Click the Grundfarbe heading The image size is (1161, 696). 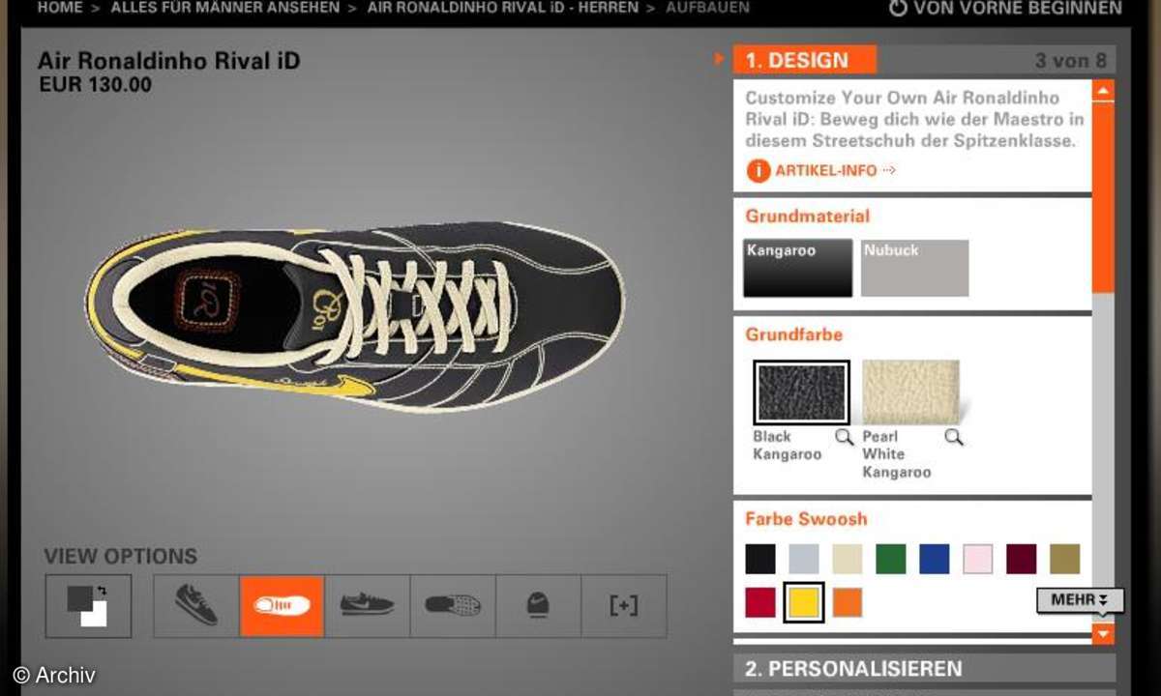click(x=794, y=334)
